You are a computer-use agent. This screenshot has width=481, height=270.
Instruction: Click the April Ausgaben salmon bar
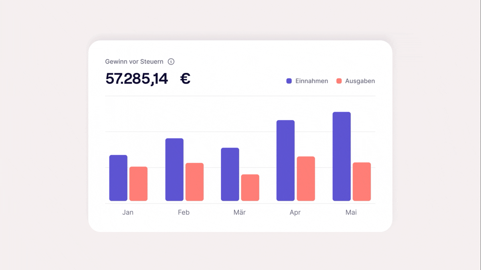(x=306, y=179)
